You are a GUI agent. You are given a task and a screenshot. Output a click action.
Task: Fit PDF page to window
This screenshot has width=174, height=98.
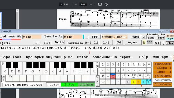click(x=100, y=4)
